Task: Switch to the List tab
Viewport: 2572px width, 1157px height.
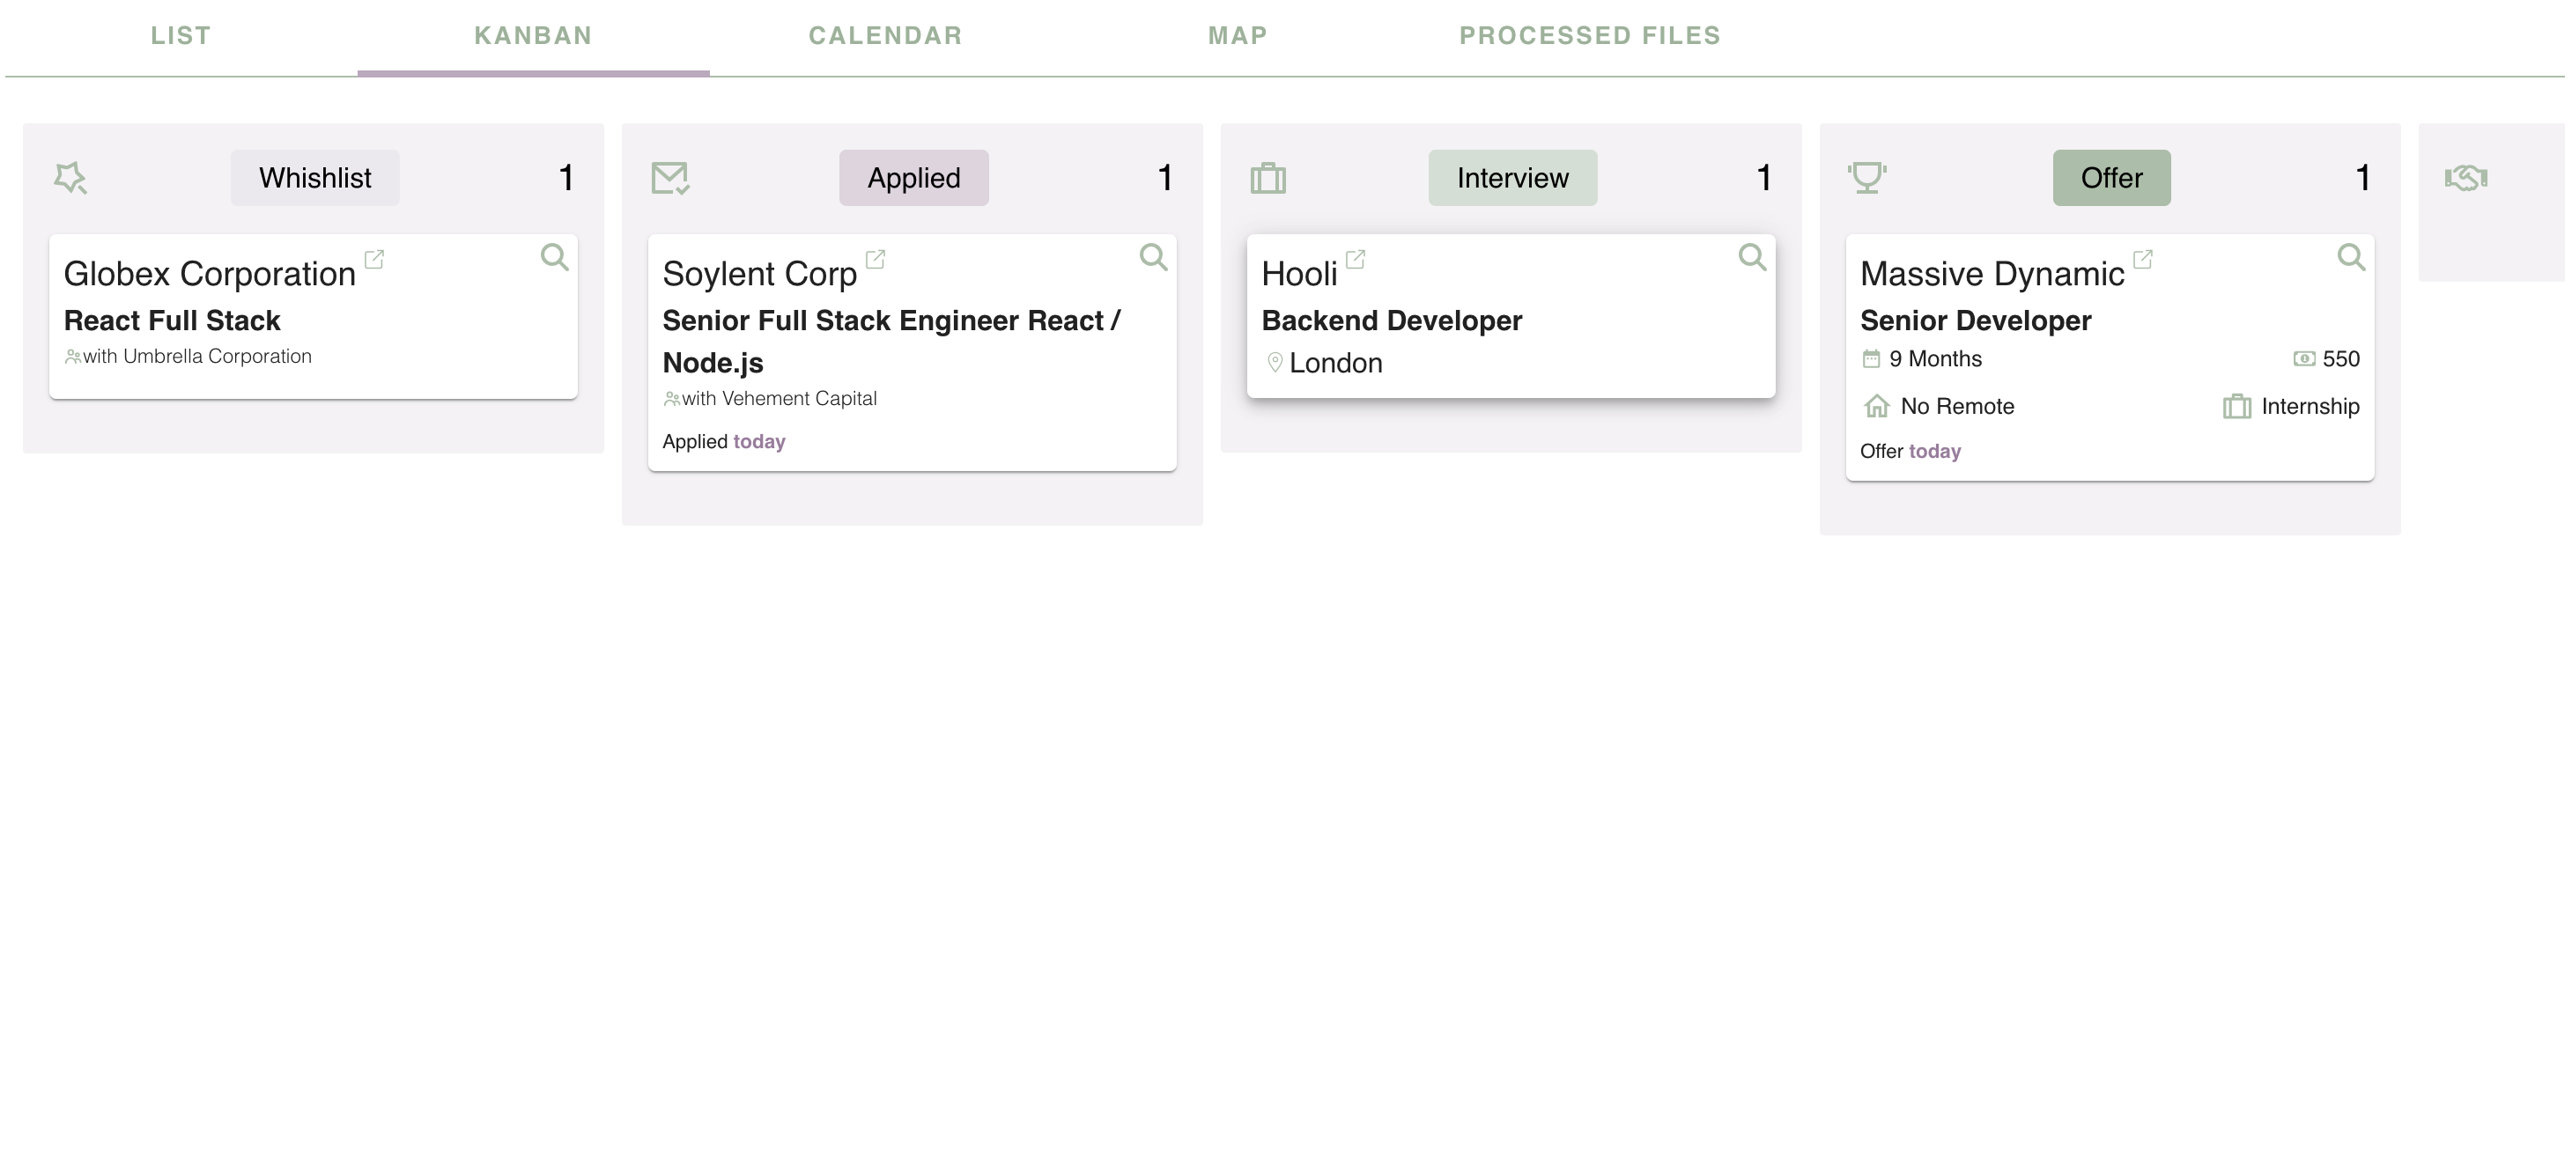Action: coord(181,36)
